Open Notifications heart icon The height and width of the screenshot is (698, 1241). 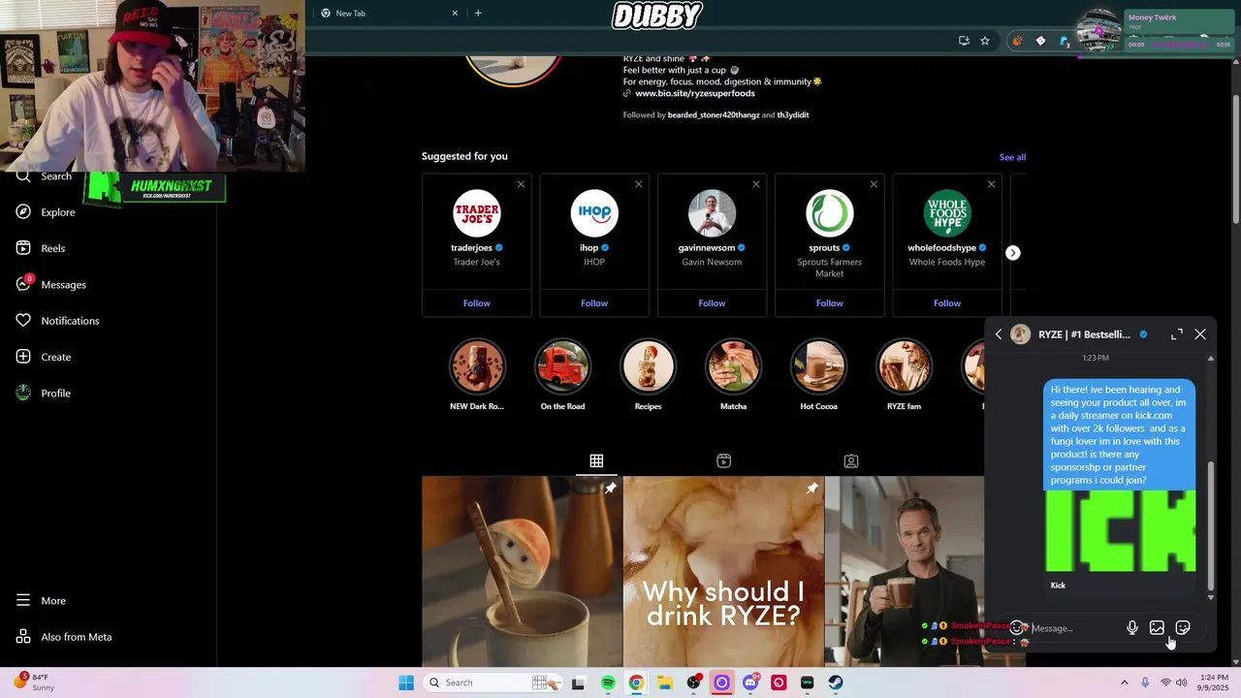click(x=23, y=321)
